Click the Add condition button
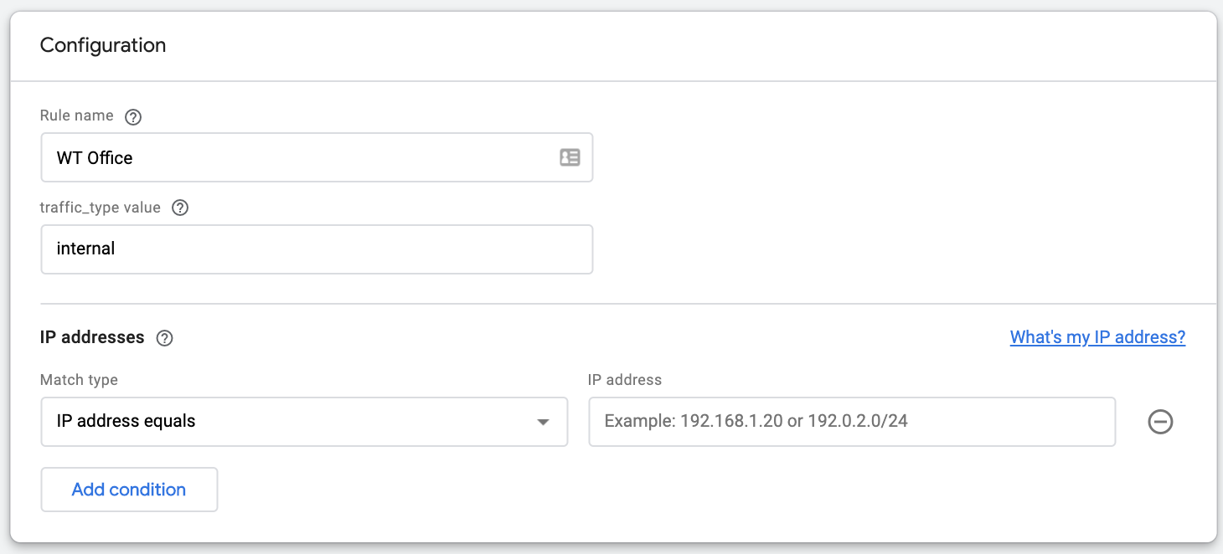This screenshot has width=1223, height=554. click(x=128, y=490)
